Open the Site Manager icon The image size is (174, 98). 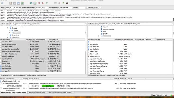(x=2, y=3)
